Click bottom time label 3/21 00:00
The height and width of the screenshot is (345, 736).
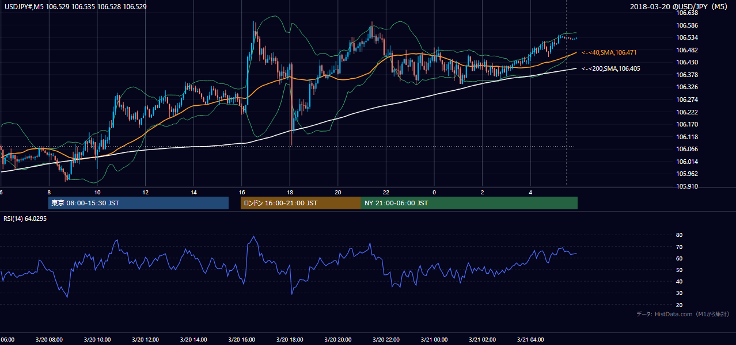click(x=434, y=340)
